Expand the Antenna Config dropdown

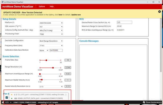click(51, 30)
